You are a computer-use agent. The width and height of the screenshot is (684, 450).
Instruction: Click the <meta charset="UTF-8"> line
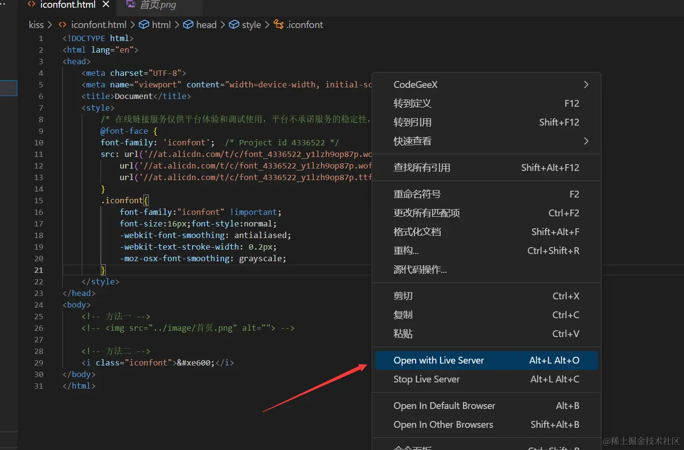(134, 73)
